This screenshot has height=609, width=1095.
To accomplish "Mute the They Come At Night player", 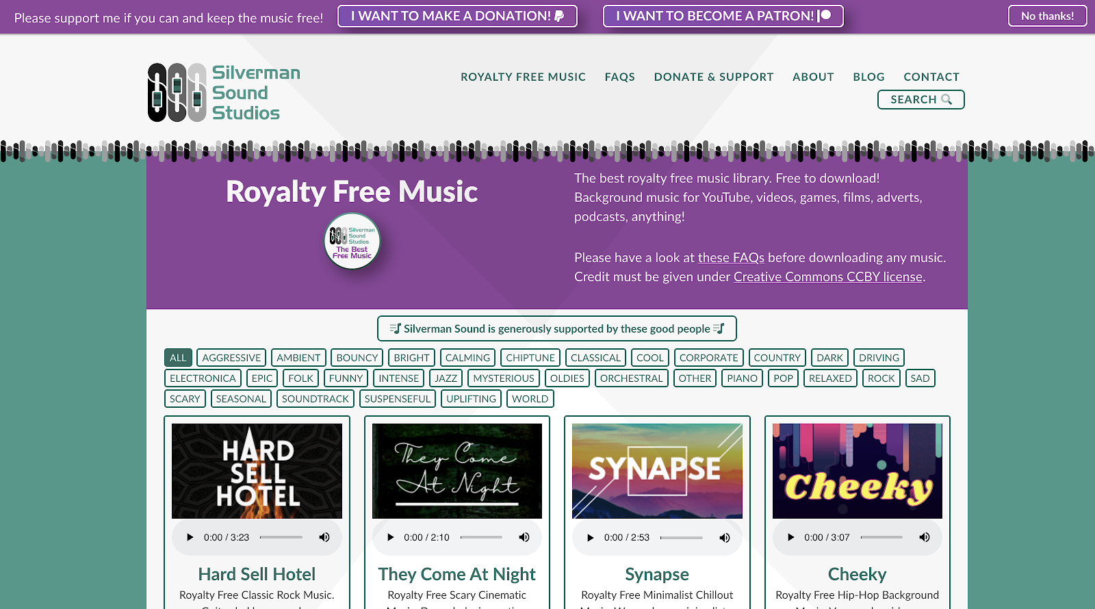I will pos(524,537).
